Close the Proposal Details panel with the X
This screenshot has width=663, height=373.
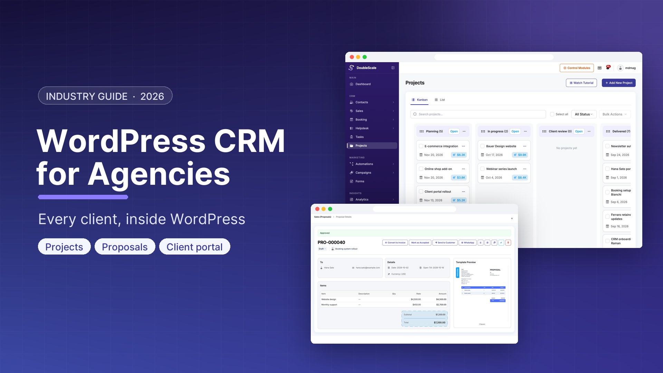pyautogui.click(x=512, y=218)
